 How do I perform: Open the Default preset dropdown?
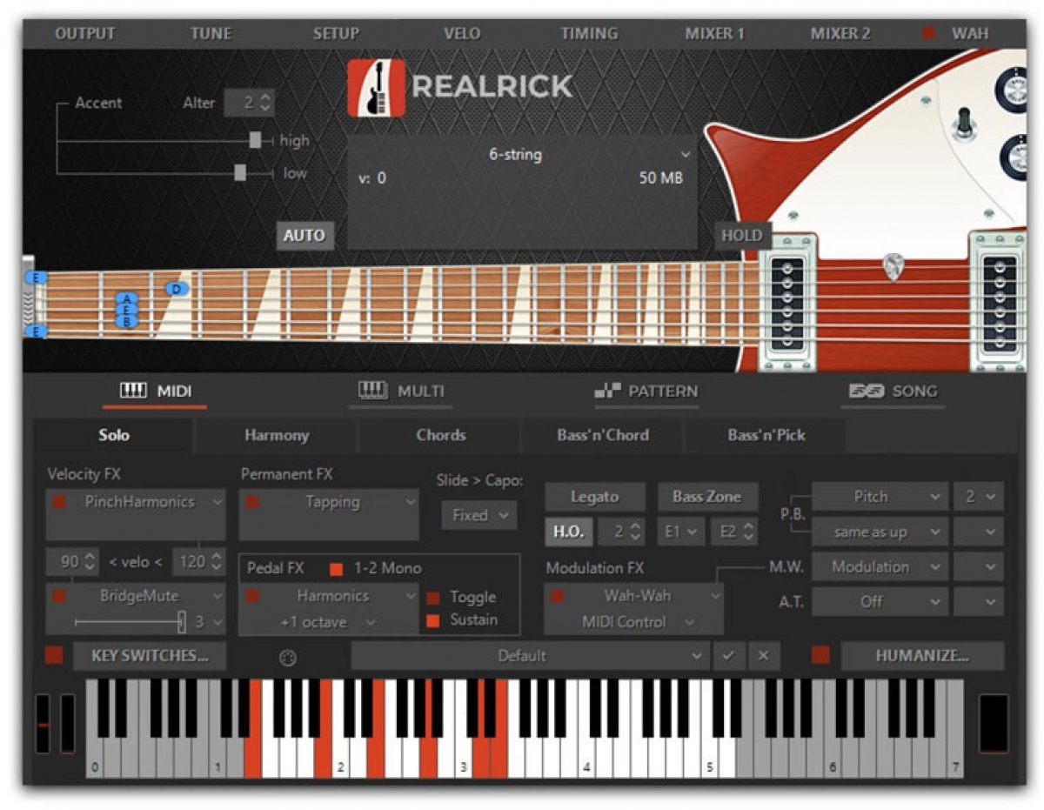point(530,656)
